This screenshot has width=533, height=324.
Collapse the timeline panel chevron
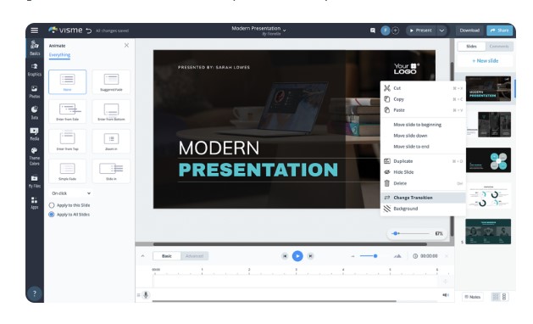(142, 256)
